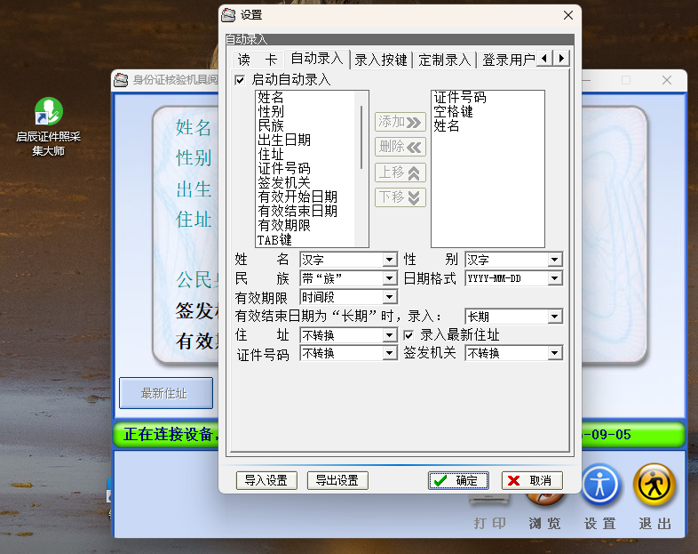698x554 pixels.
Task: Click the 导出设置 button
Action: click(337, 480)
